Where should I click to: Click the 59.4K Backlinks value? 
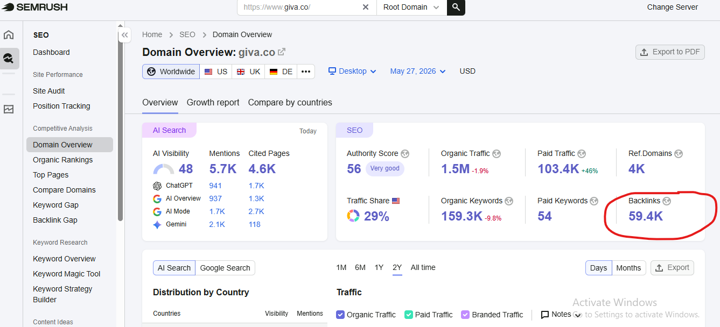(x=646, y=216)
